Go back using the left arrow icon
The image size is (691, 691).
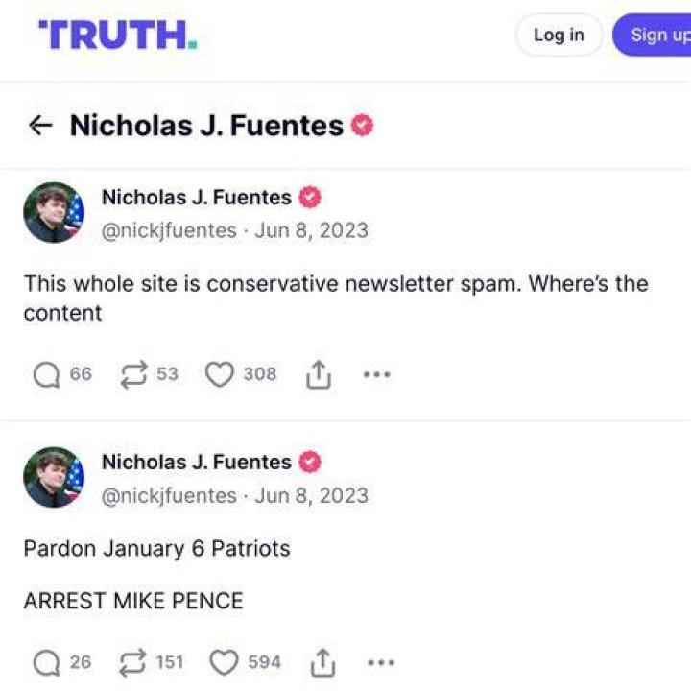40,126
